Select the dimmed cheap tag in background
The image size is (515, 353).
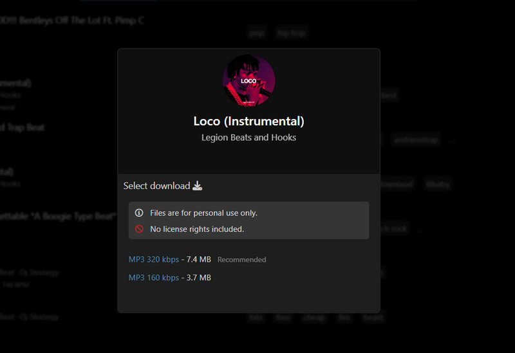coord(314,317)
